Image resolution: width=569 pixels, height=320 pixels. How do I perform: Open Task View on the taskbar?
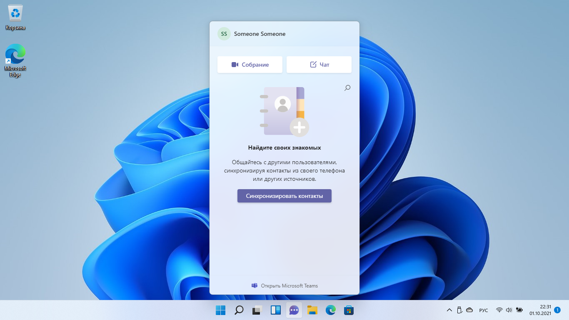click(257, 310)
